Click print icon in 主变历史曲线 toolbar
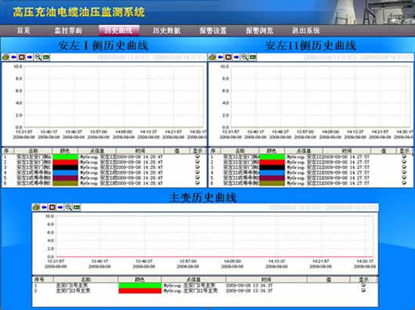This screenshot has width=415, height=310. 36,207
